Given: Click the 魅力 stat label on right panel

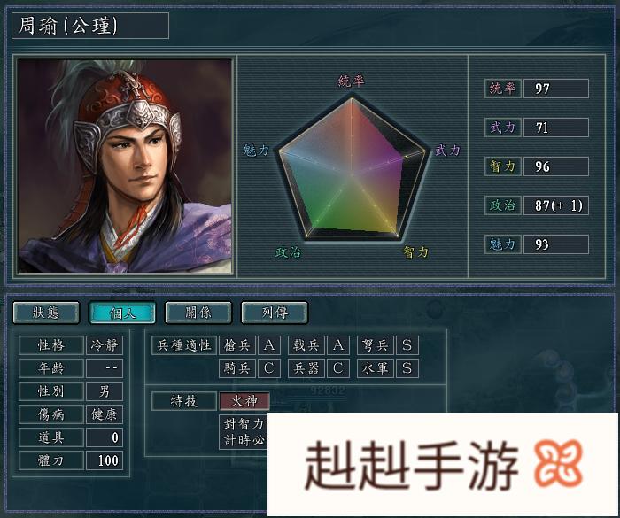Looking at the screenshot, I should pos(502,244).
